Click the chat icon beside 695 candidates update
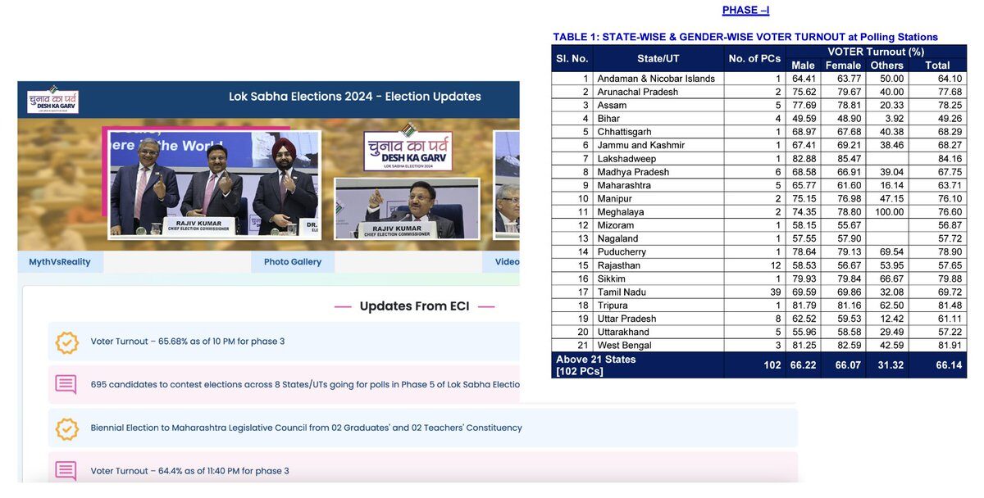Screen dimensions: 984x498 click(x=66, y=384)
